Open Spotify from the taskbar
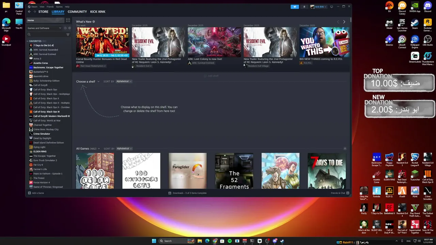 230,241
